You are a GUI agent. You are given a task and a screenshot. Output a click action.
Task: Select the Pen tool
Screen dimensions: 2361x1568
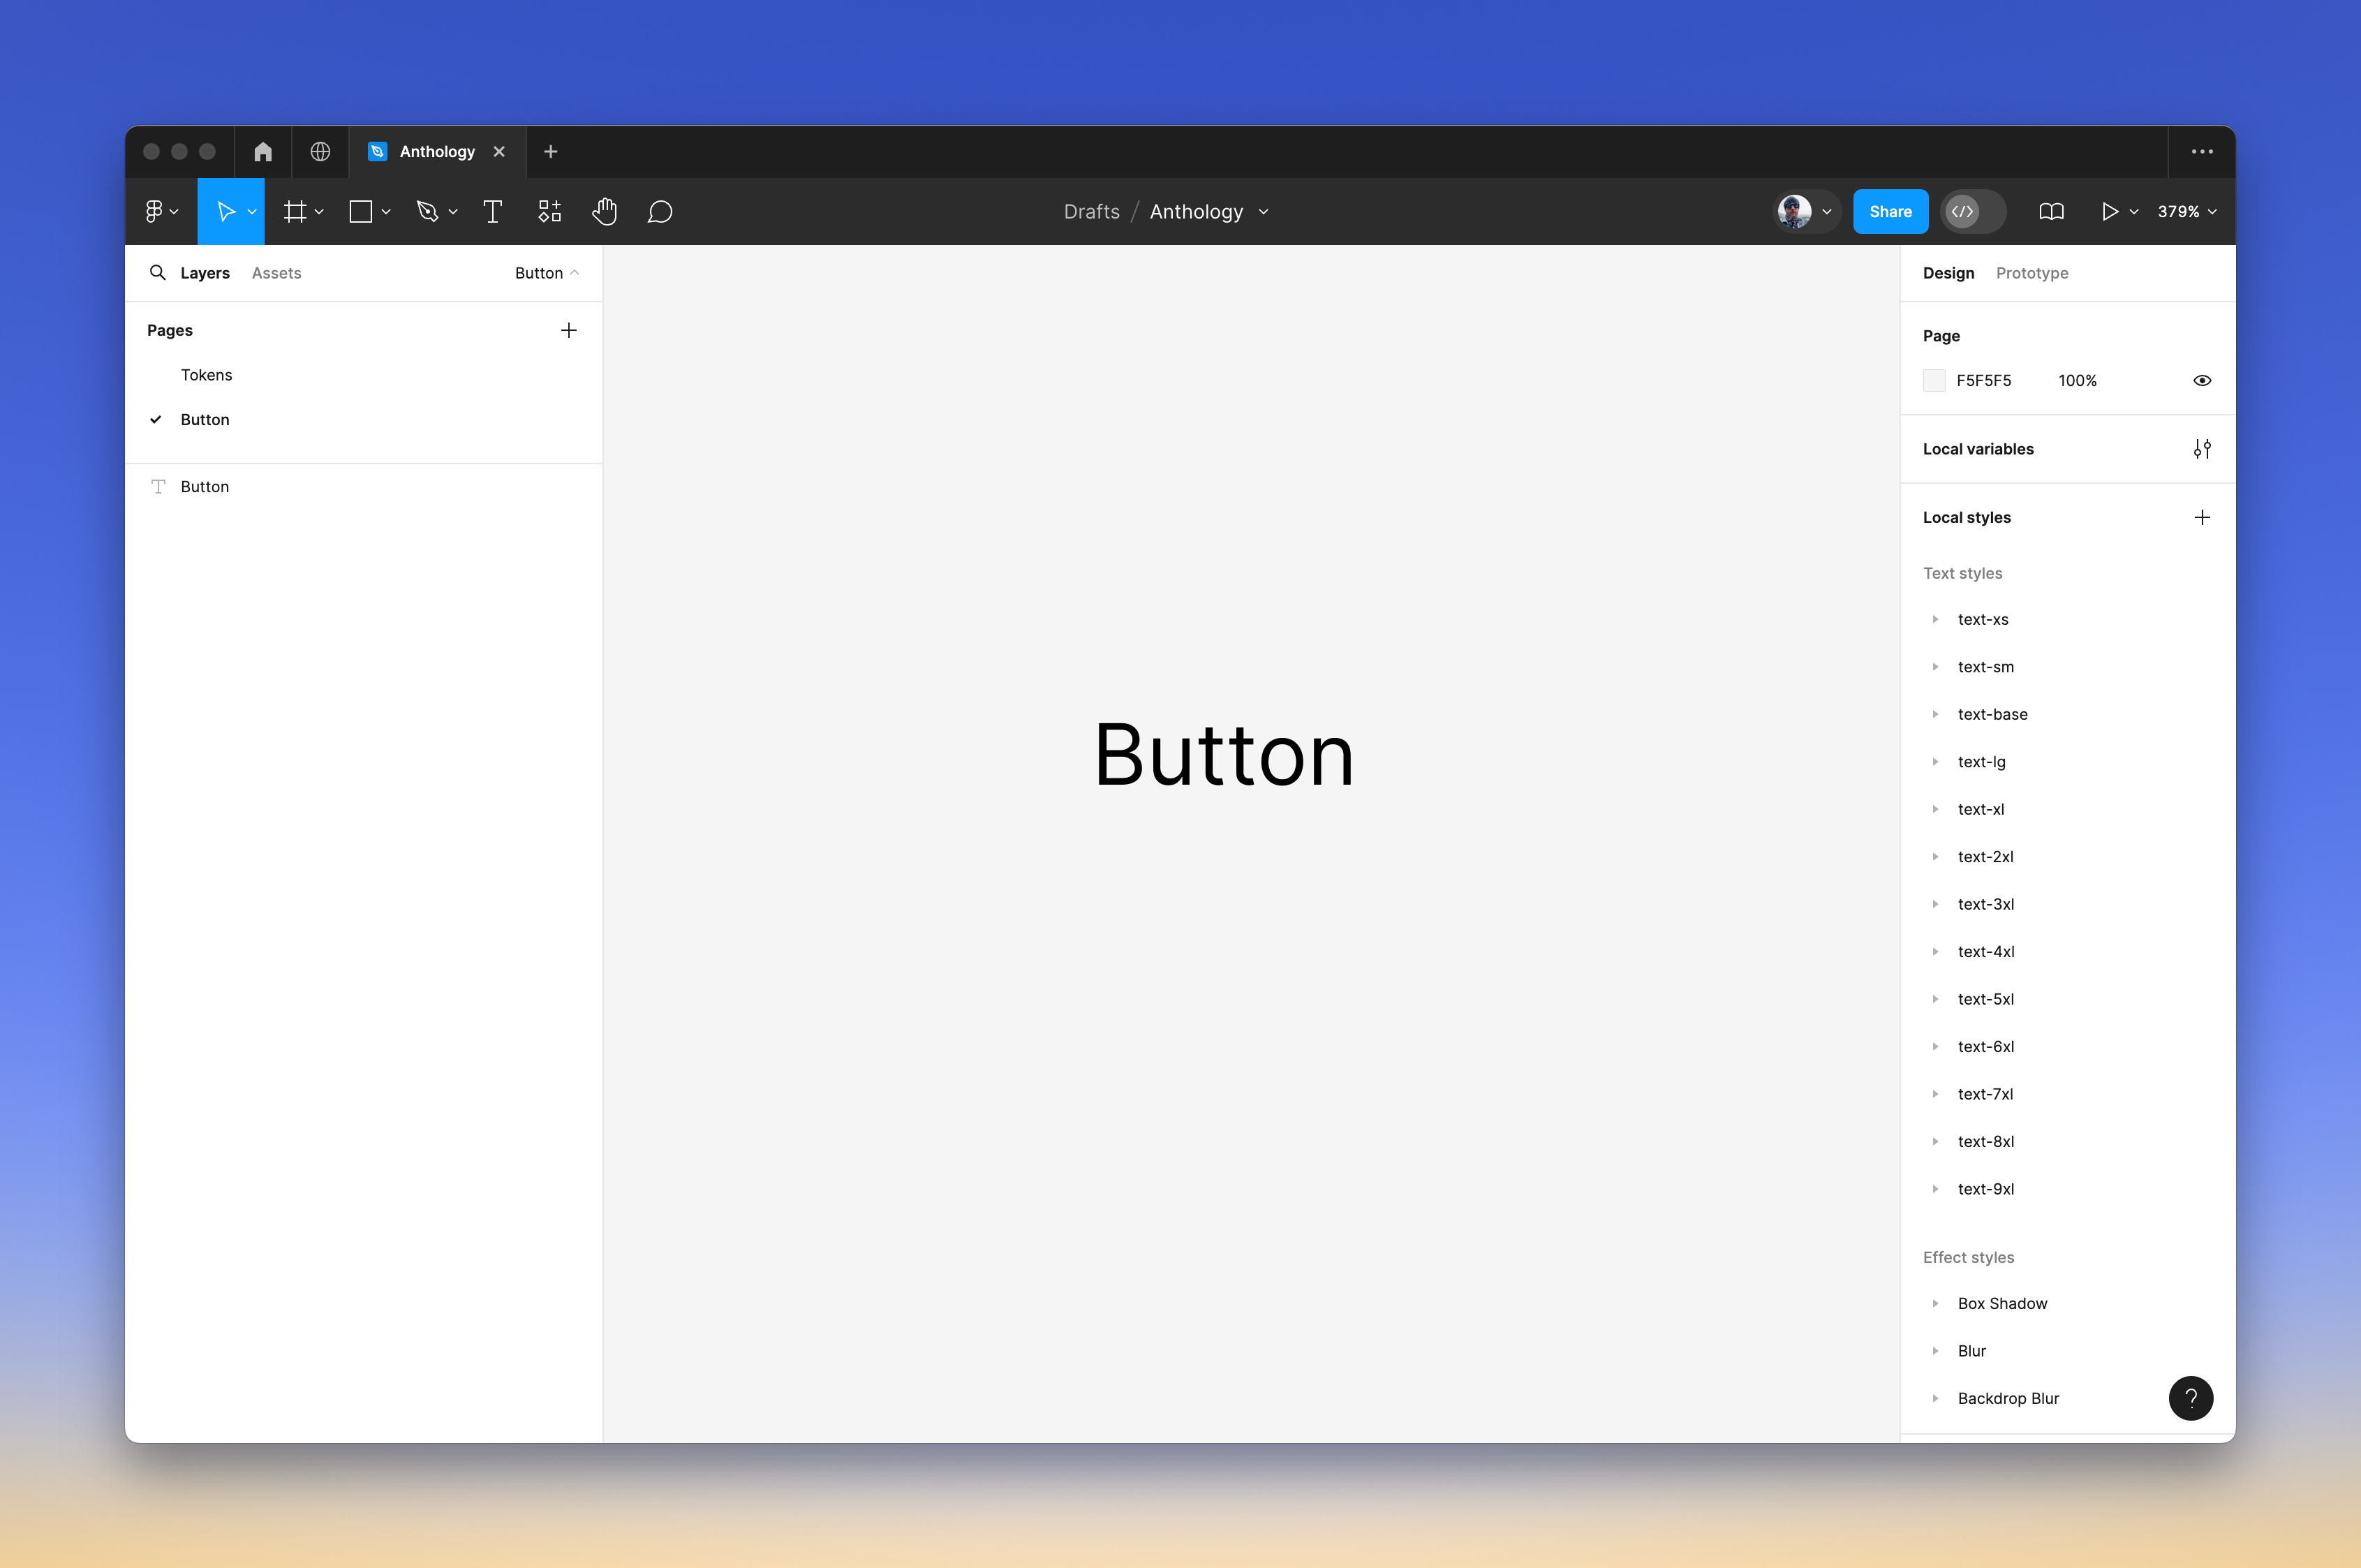point(429,211)
